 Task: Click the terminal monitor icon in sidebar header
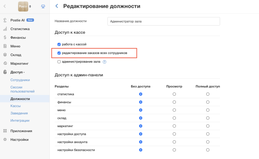[x=43, y=7]
